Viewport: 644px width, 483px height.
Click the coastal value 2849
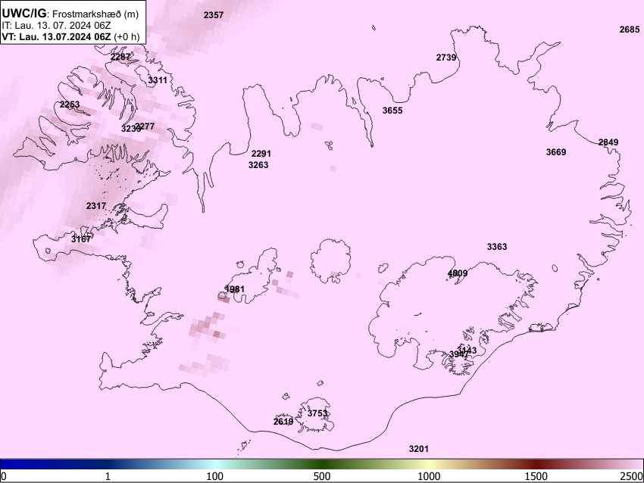coord(608,142)
